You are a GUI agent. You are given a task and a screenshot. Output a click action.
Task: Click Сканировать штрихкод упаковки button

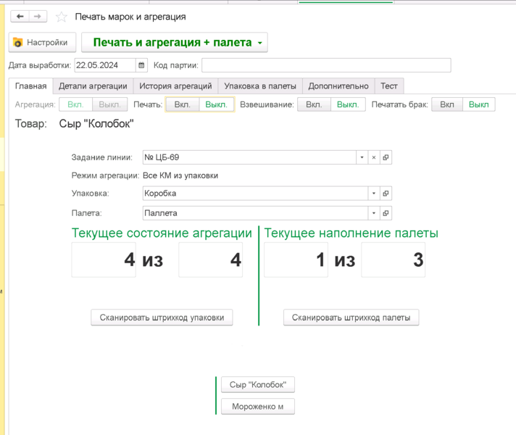point(162,318)
